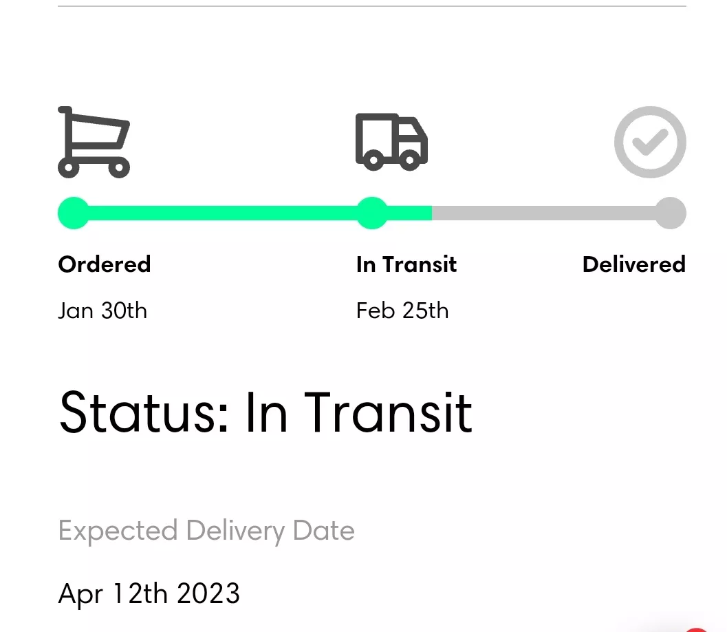Click the bold In Transit step label
This screenshot has height=632, width=727.
pos(406,264)
